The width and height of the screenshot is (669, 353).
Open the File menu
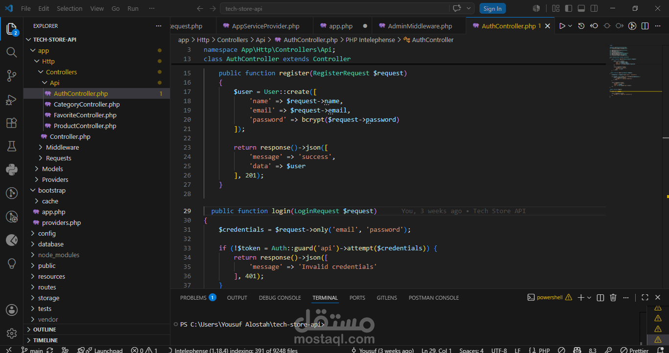[26, 8]
